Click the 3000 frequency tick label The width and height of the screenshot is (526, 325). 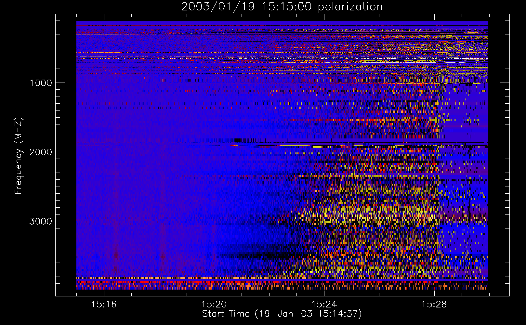(41, 221)
